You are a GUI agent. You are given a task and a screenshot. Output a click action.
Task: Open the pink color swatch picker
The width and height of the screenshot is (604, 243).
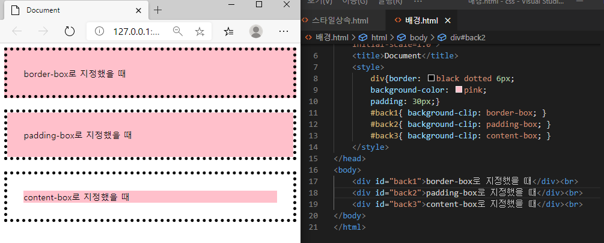click(459, 90)
